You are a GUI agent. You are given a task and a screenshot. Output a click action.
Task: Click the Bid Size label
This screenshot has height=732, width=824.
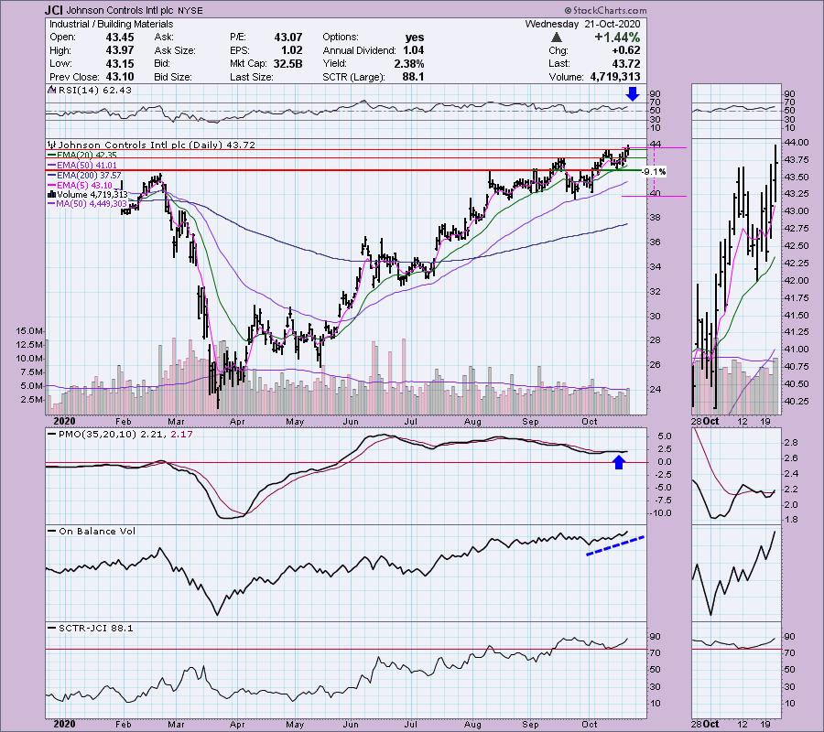click(173, 77)
